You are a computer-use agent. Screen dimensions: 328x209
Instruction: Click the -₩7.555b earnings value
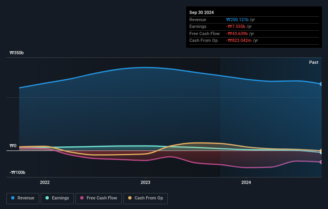pyautogui.click(x=236, y=26)
